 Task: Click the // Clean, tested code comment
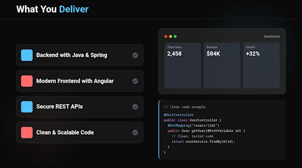click(x=192, y=136)
